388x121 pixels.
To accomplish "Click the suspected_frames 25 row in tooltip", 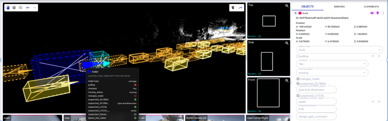I will coord(112,115).
